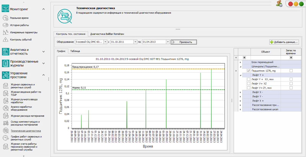Switch to the Таблица tab
The height and width of the screenshot is (157, 306).
(x=75, y=51)
